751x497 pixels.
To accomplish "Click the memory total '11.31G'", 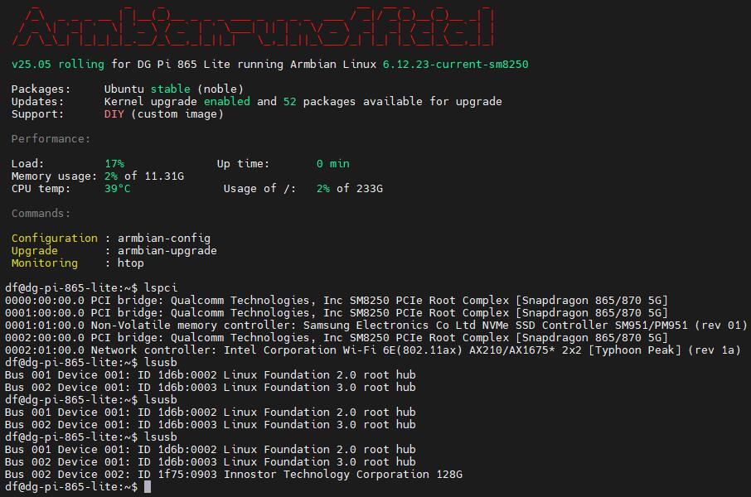I will tap(164, 176).
